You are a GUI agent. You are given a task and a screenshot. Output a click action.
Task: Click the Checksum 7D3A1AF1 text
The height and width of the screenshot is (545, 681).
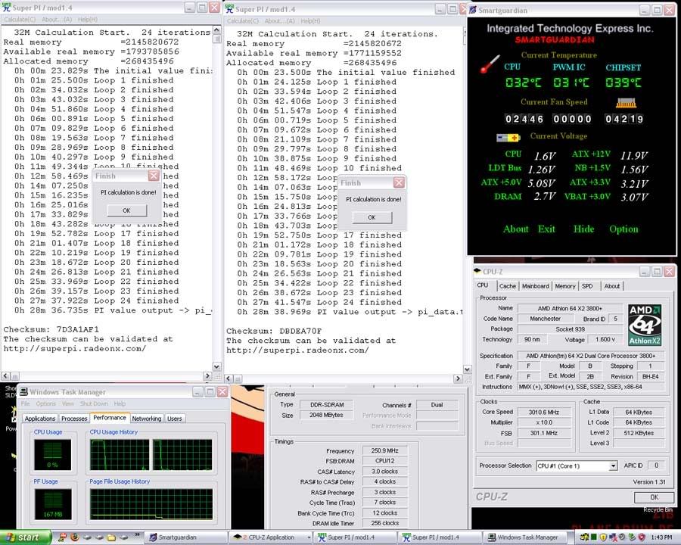point(51,329)
